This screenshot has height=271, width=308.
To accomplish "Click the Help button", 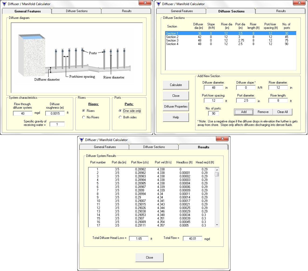I will pyautogui.click(x=176, y=117).
